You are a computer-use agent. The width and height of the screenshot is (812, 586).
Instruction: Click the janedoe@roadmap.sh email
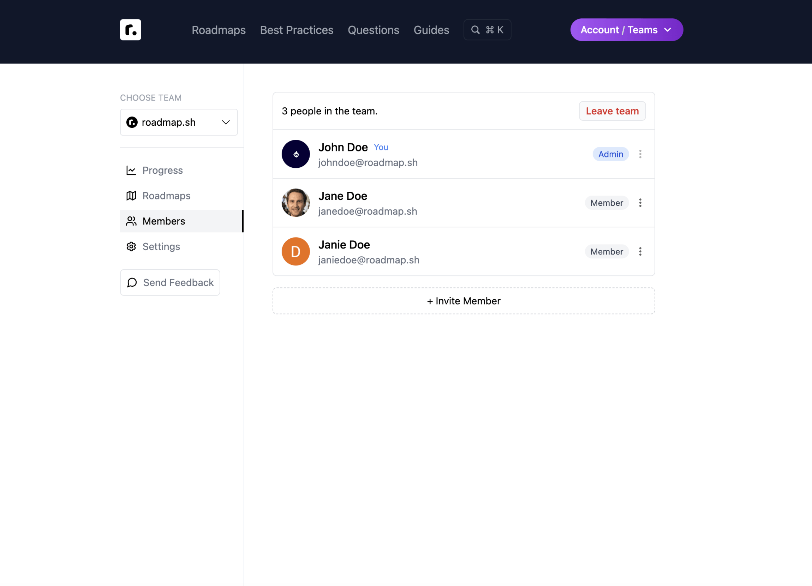coord(367,211)
